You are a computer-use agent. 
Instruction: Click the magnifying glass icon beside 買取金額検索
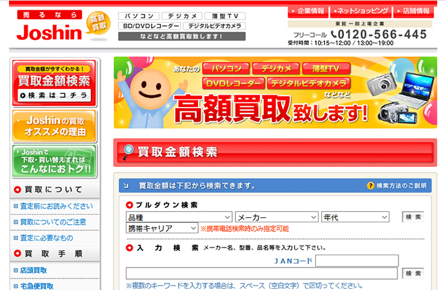click(x=128, y=152)
